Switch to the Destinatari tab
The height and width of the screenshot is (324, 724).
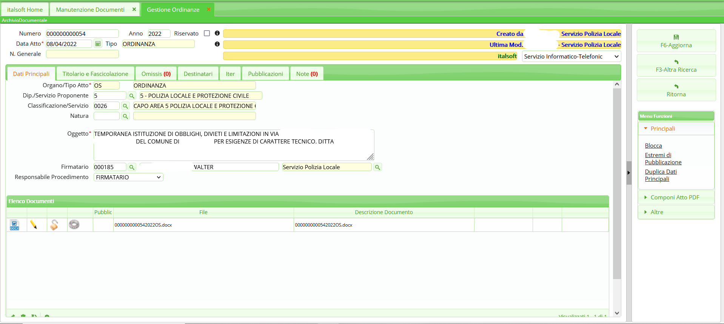coord(198,74)
